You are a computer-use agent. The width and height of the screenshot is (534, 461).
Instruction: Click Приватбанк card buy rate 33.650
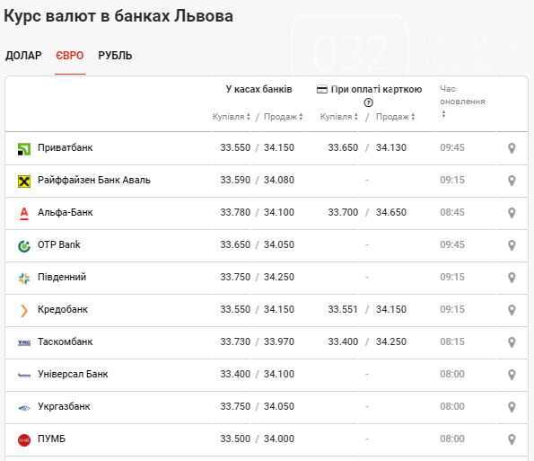coord(343,147)
